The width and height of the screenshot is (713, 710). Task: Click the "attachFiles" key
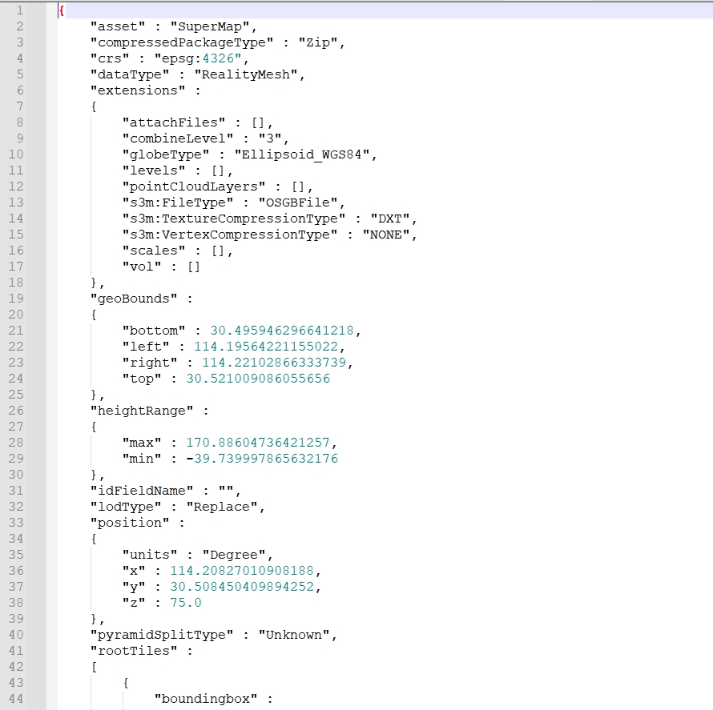[174, 122]
